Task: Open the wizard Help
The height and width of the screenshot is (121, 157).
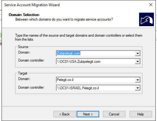Action: (x=141, y=114)
